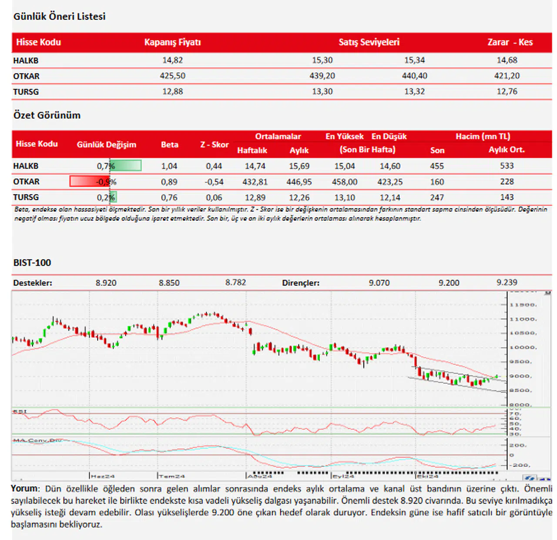Click the RSI label on the indicator panel
Viewport: 557px width, 540px height.
pos(20,411)
